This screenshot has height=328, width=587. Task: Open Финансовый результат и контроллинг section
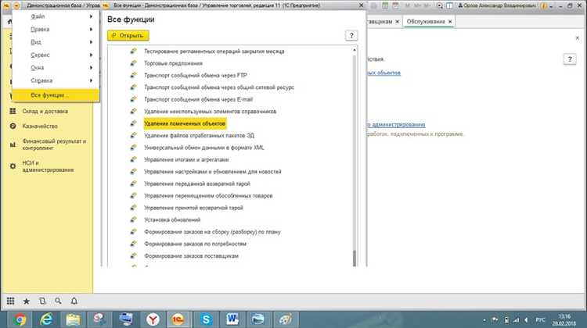coord(54,144)
